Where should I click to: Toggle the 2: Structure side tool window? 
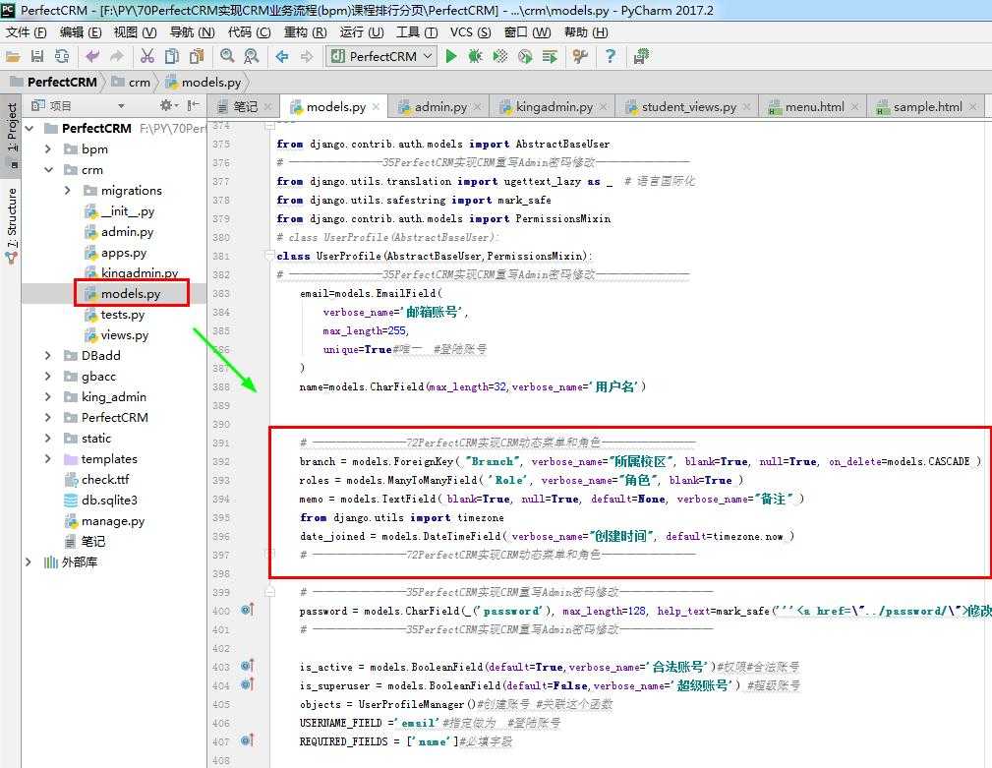click(12, 224)
